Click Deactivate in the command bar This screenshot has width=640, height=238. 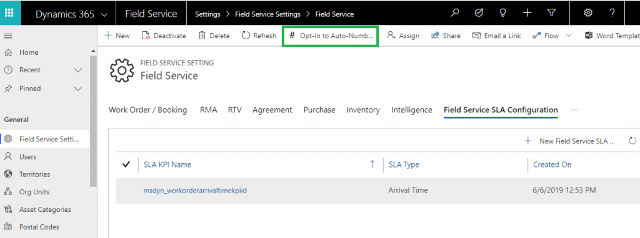(x=164, y=36)
